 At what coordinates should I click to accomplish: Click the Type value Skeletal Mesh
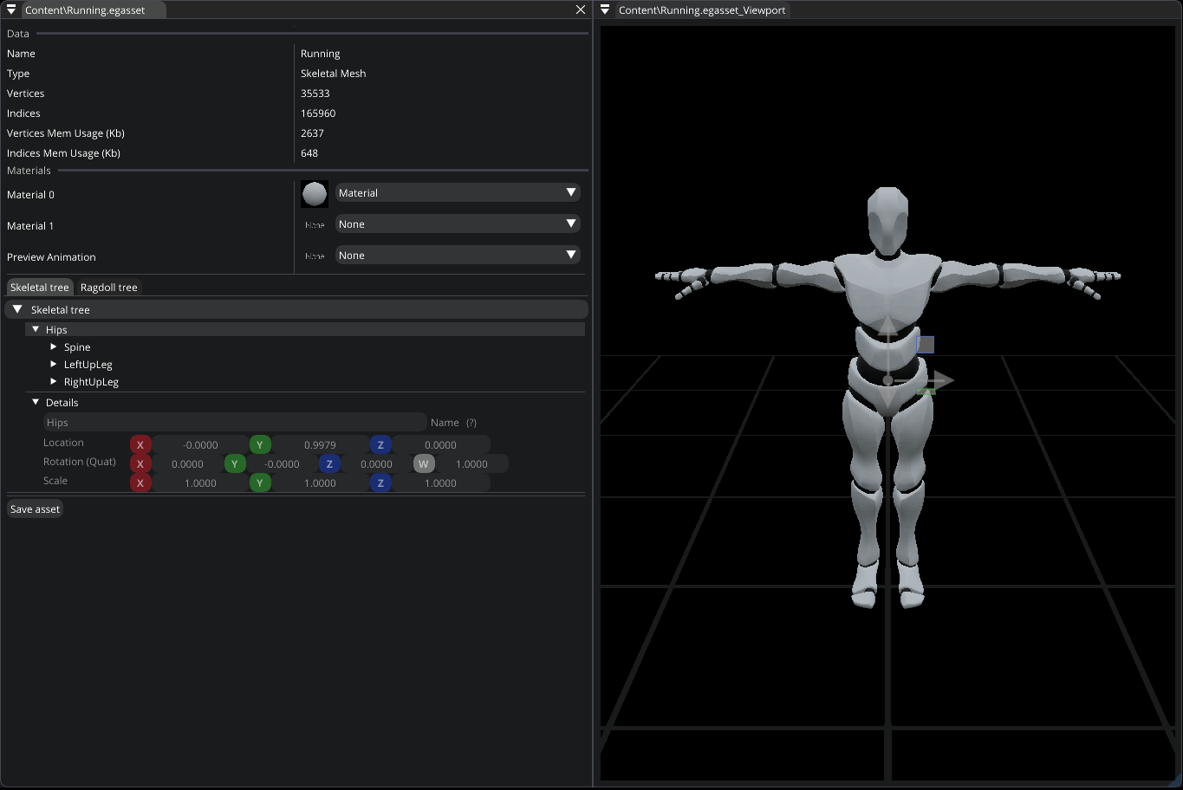pyautogui.click(x=334, y=74)
